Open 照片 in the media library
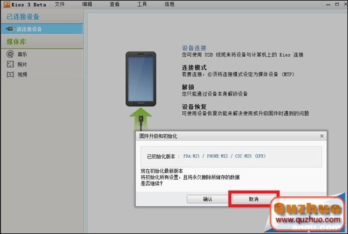This screenshot has width=348, height=234. click(22, 64)
